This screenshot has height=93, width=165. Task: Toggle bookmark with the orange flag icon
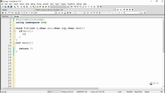click(124, 10)
